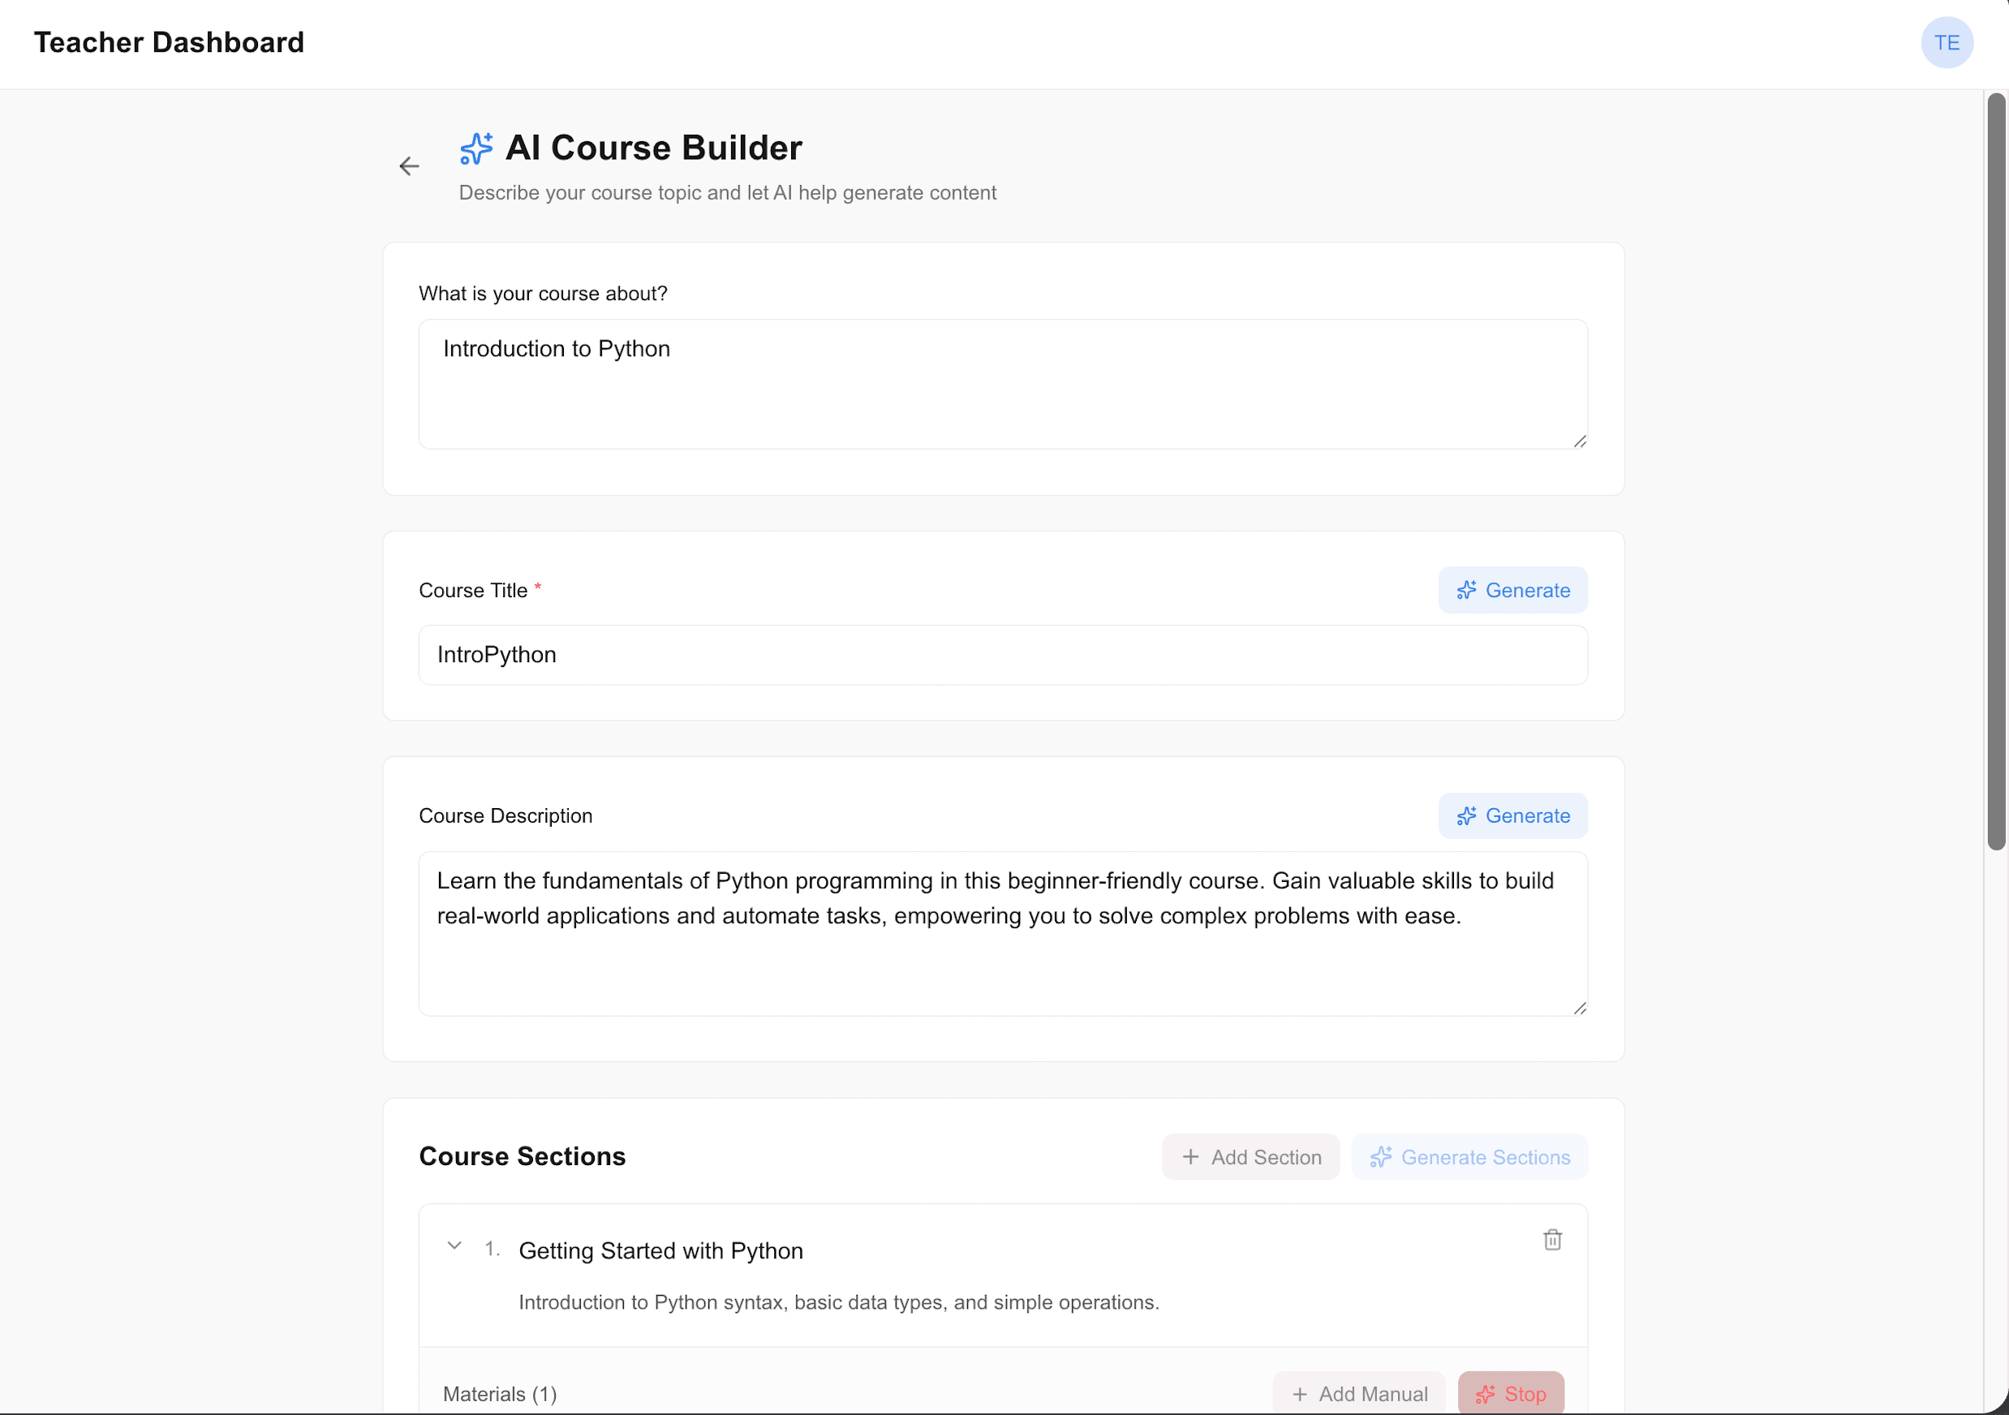Image resolution: width=2009 pixels, height=1415 pixels.
Task: Open the TE profile avatar
Action: pos(1947,42)
